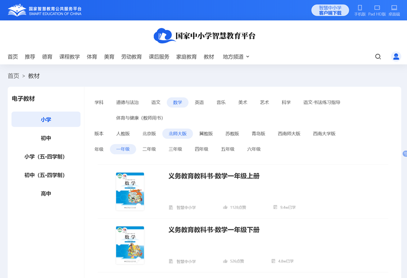Go to 首页 in the navigation bar
This screenshot has width=407, height=278.
click(x=13, y=57)
